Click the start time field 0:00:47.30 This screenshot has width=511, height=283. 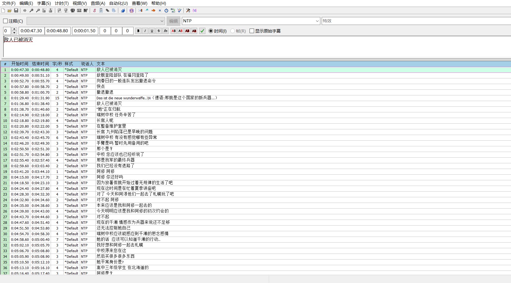click(32, 31)
